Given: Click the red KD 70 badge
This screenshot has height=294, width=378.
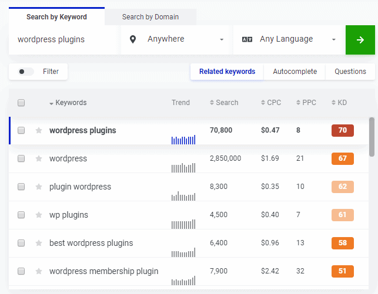Looking at the screenshot, I should tap(342, 130).
